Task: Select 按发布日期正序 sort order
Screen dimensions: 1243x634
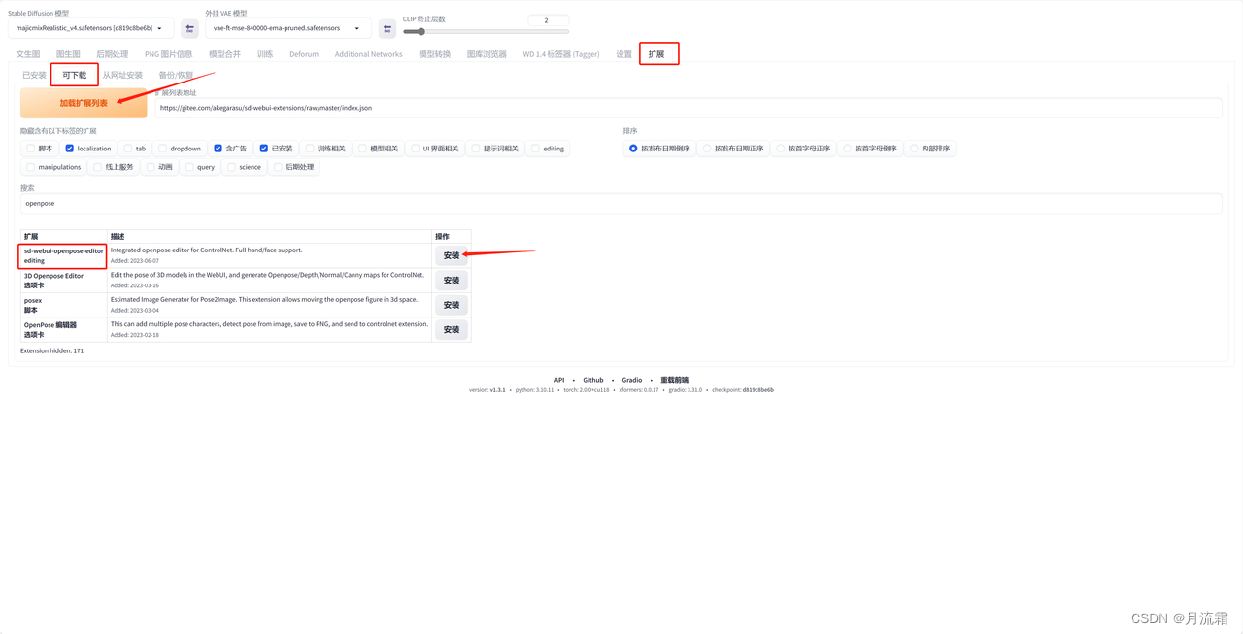Action: pos(707,149)
